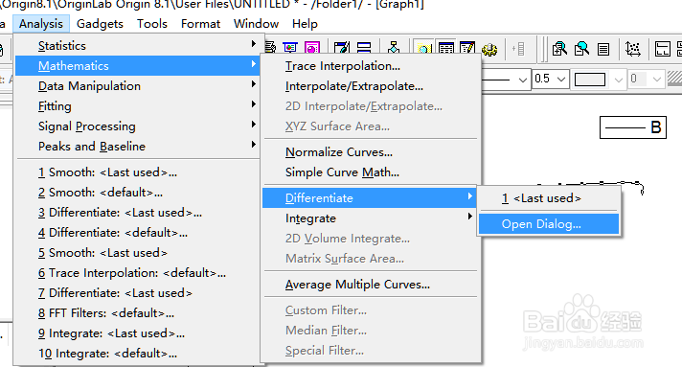The image size is (682, 367).
Task: Open the fill color dropdown arrow
Action: (619, 80)
